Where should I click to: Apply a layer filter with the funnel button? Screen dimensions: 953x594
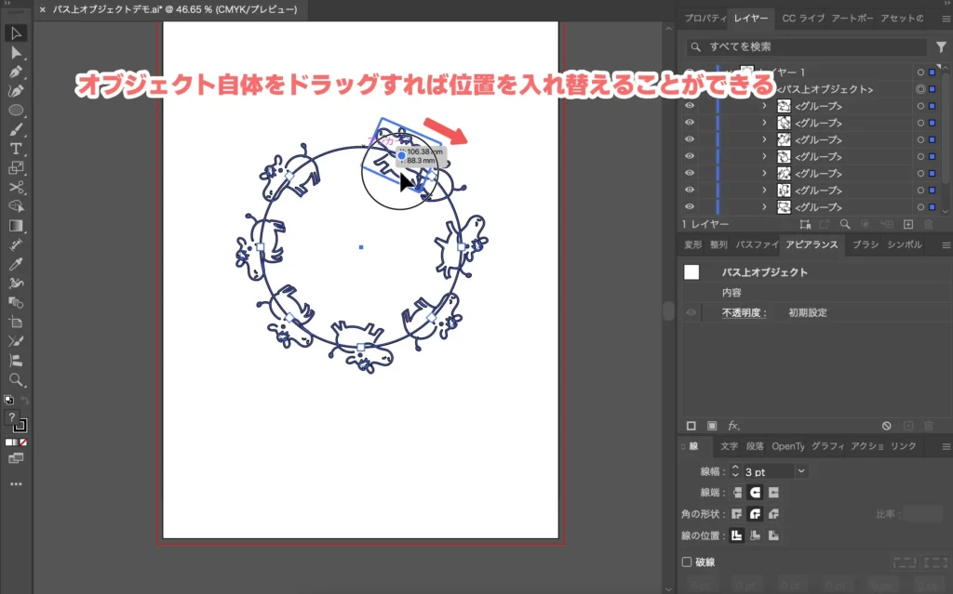tap(942, 46)
